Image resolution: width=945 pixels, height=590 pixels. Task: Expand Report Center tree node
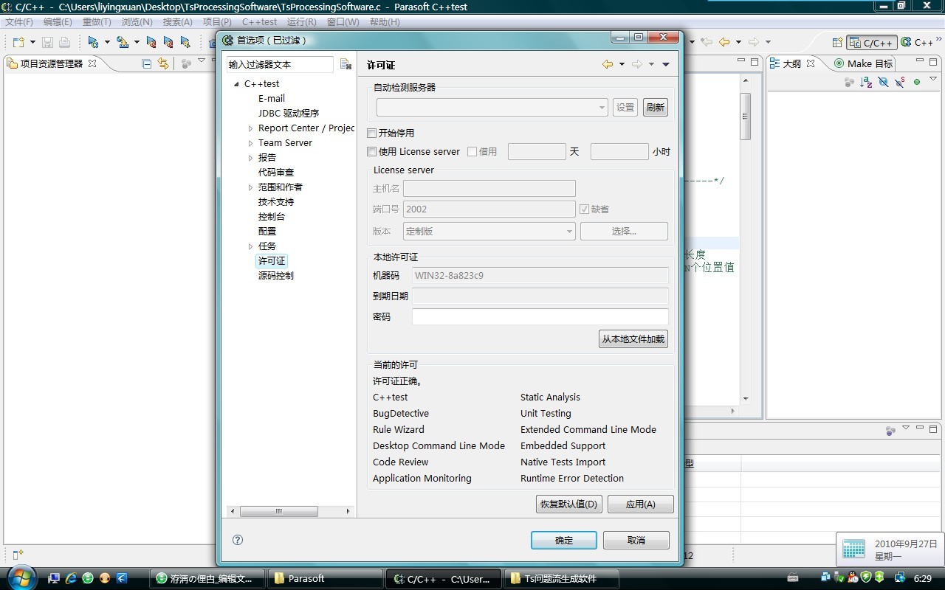tap(250, 128)
